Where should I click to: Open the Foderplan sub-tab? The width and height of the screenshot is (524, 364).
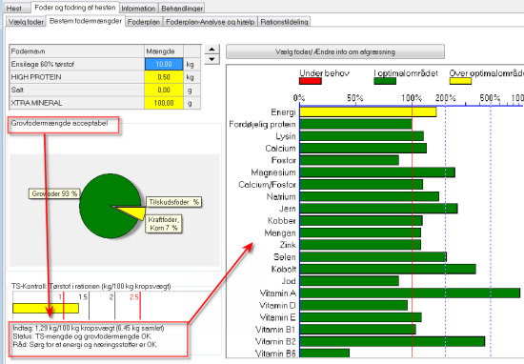point(144,22)
